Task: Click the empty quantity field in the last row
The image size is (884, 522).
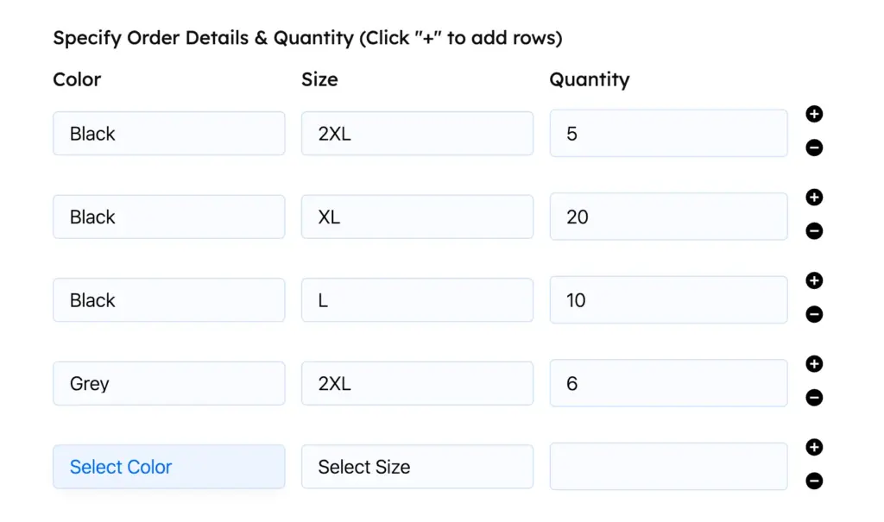Action: (668, 466)
